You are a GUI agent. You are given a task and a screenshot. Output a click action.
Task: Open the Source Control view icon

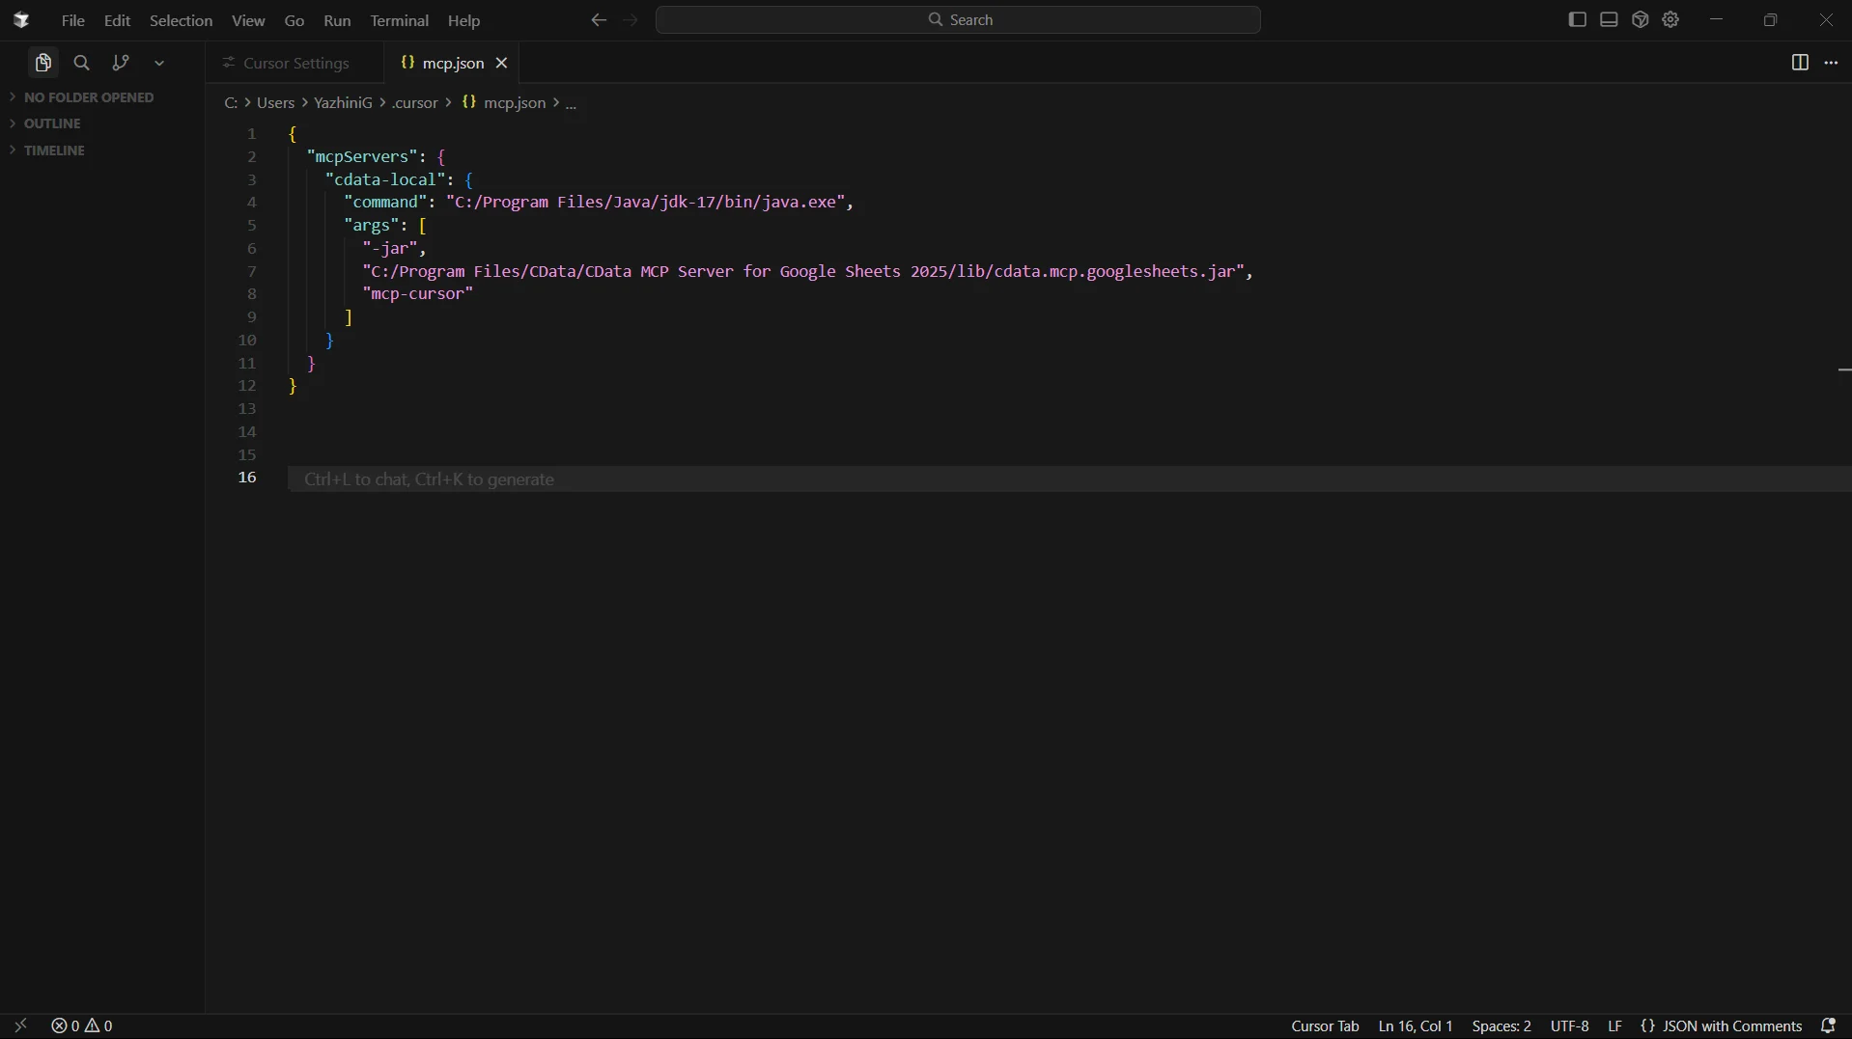pyautogui.click(x=121, y=63)
